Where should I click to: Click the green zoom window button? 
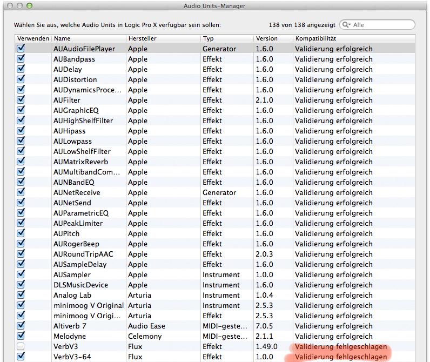(x=29, y=5)
